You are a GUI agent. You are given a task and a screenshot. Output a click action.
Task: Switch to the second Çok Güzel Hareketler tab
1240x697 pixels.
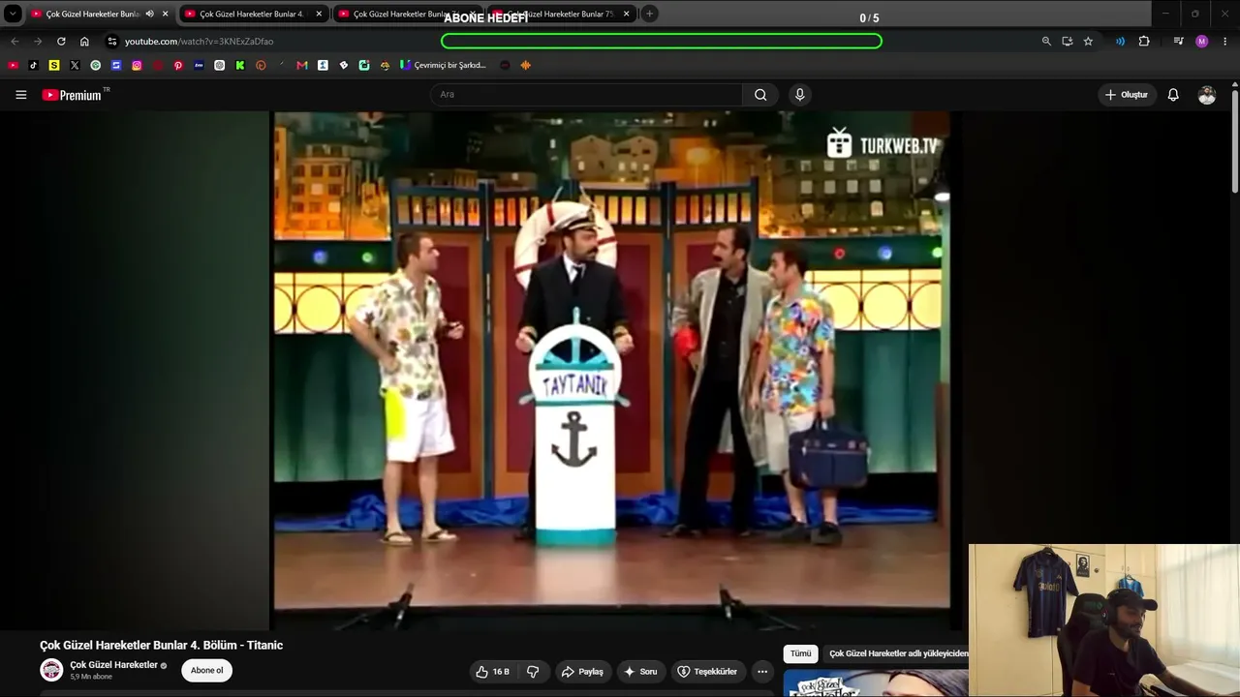(x=254, y=14)
